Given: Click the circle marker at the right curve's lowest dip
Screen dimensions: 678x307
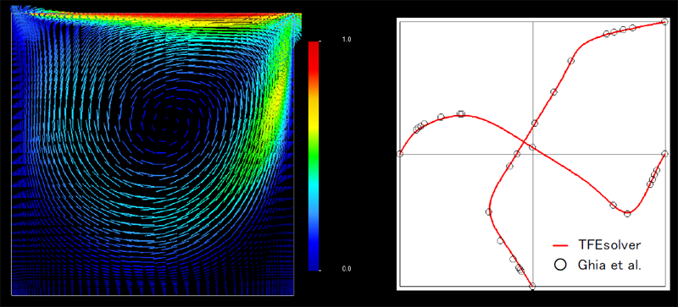Looking at the screenshot, I should click(627, 213).
